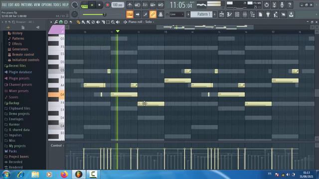Open the mixer icon

(245, 14)
